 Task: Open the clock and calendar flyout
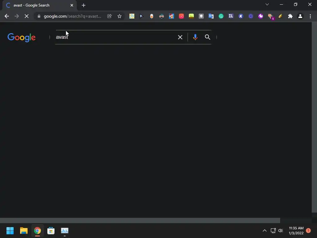[296, 231]
